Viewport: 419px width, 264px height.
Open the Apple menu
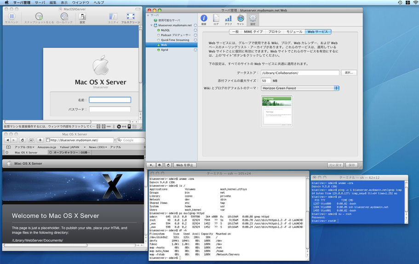coord(7,2)
